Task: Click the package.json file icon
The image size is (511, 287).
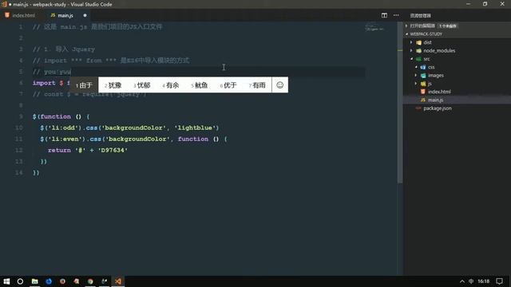Action: pos(418,108)
